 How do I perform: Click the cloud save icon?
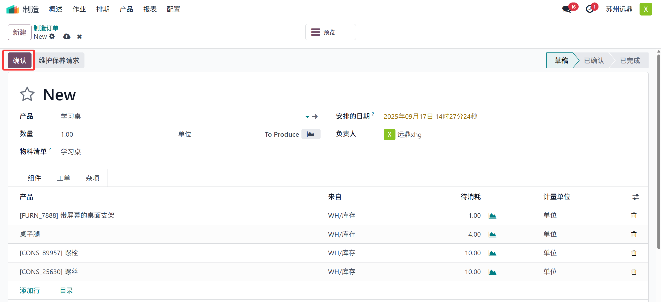pyautogui.click(x=67, y=36)
